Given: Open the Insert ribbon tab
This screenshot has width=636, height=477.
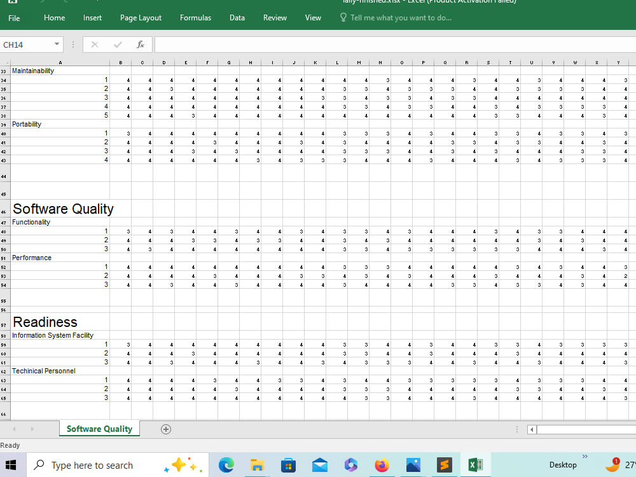Looking at the screenshot, I should point(92,18).
